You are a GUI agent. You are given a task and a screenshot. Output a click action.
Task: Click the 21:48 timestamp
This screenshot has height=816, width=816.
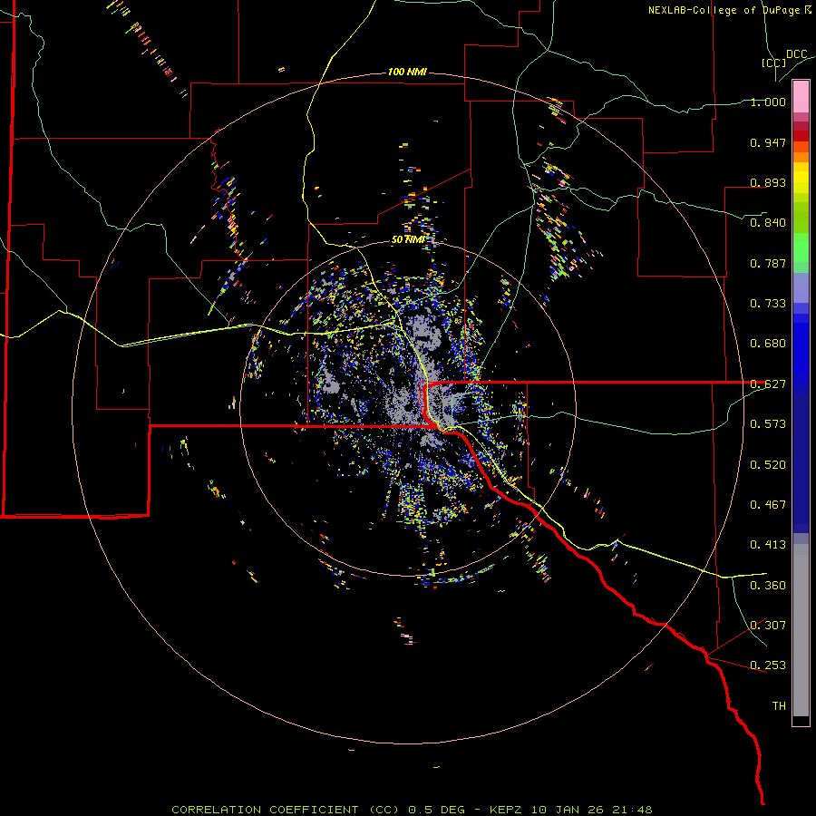pos(631,810)
